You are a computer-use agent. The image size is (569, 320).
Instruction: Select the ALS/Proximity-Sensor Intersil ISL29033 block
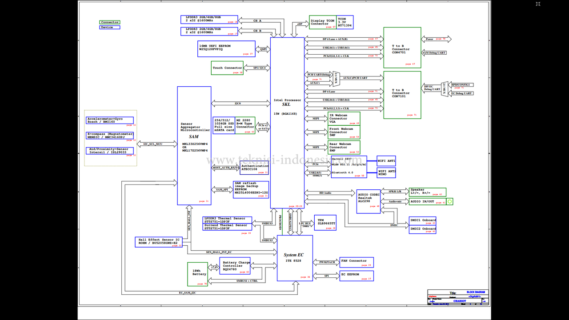110,151
